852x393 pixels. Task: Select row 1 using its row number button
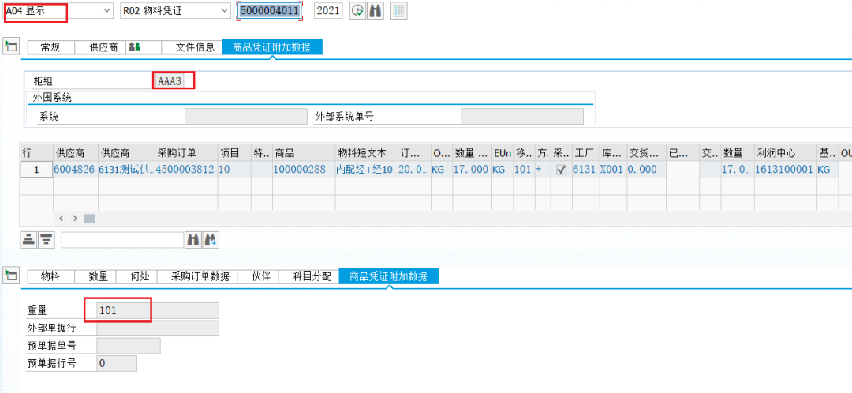[x=36, y=170]
